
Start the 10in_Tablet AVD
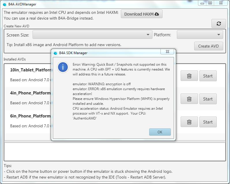click(208, 76)
